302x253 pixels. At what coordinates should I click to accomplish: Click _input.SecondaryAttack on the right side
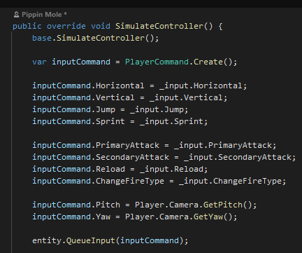pyautogui.click(x=238, y=157)
